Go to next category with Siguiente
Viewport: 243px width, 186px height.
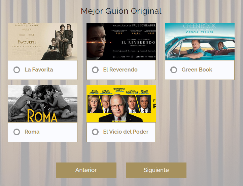tap(156, 170)
